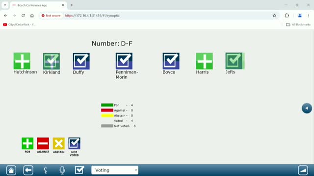
Task: Select Duffy's not-voted checkbox icon
Action: click(x=81, y=61)
